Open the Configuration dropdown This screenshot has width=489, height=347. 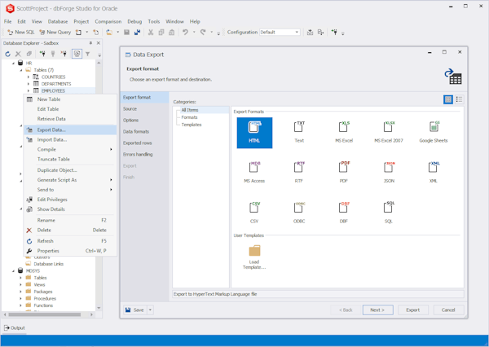[297, 32]
